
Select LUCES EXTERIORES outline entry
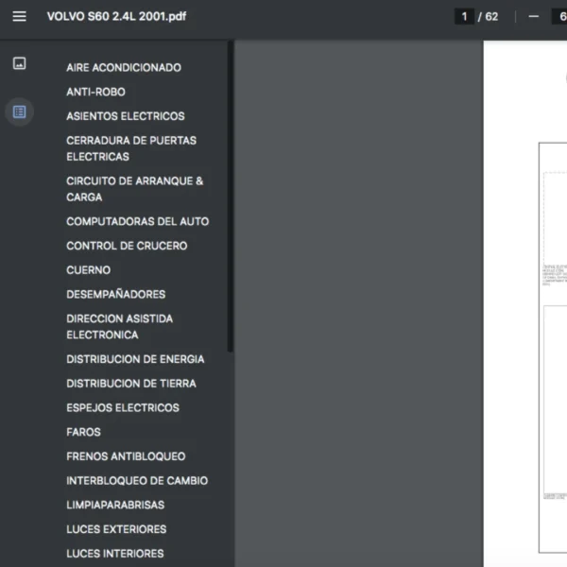coord(116,529)
